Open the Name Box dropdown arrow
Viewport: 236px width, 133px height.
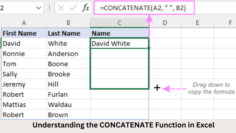[38, 8]
